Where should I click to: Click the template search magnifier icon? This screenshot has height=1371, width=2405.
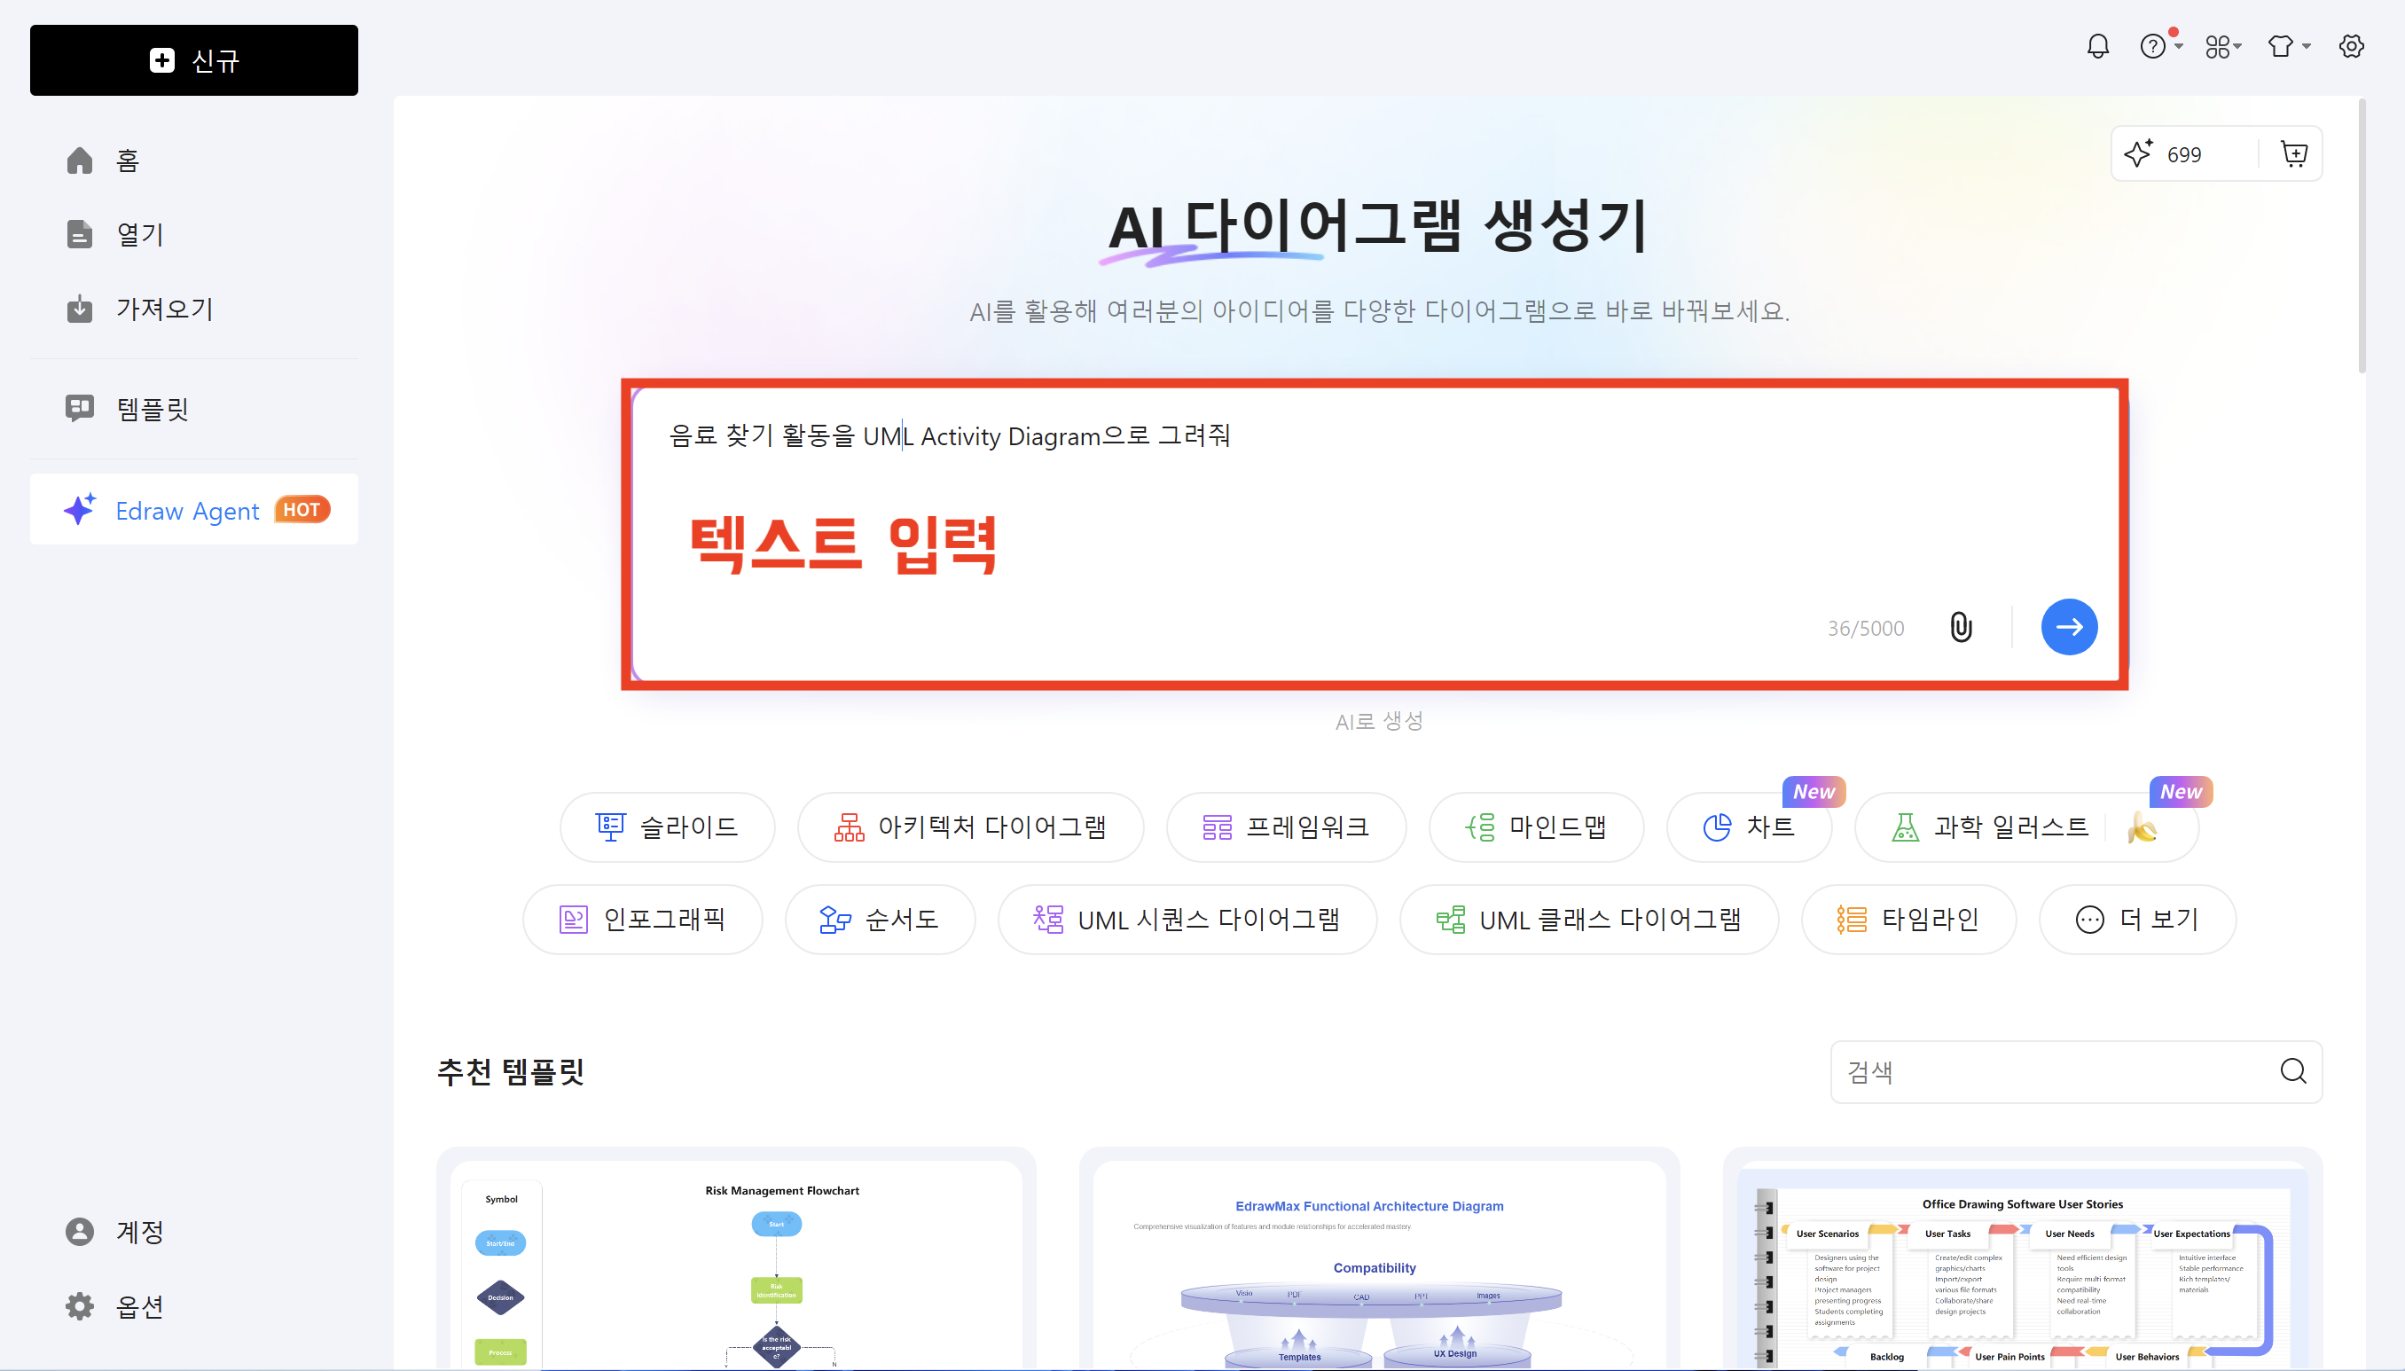point(2292,1070)
